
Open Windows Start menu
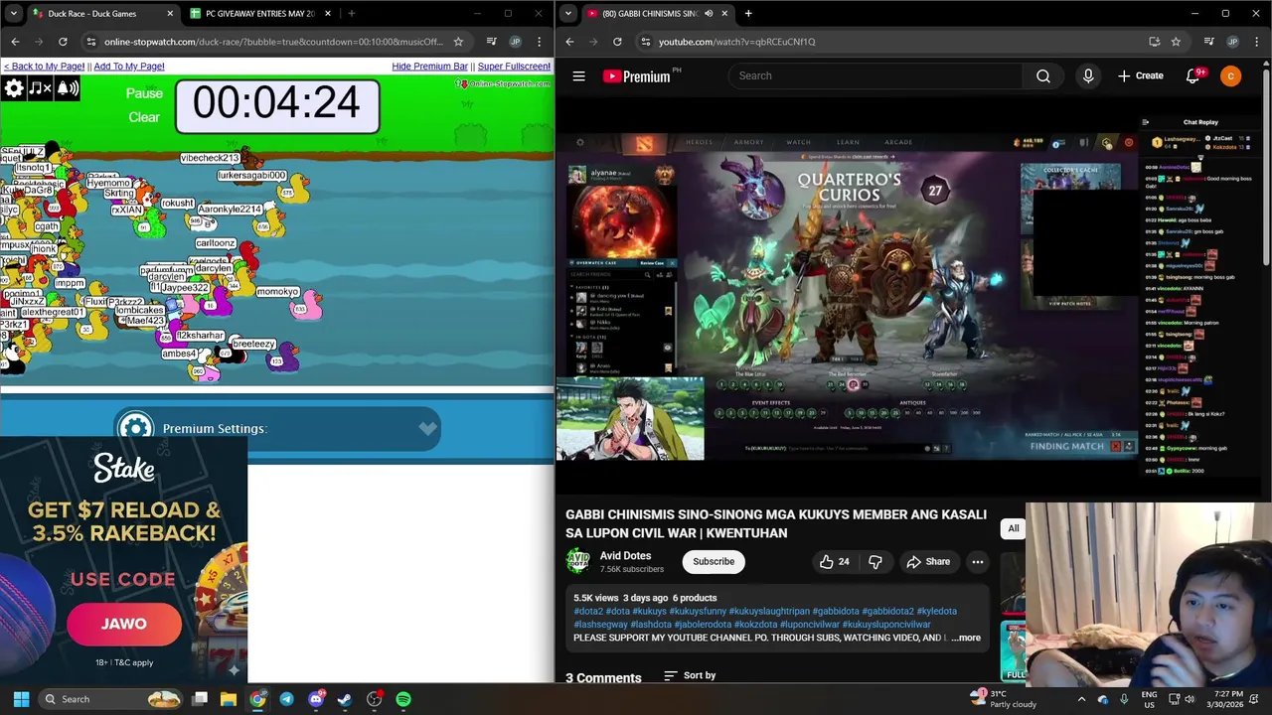(21, 699)
